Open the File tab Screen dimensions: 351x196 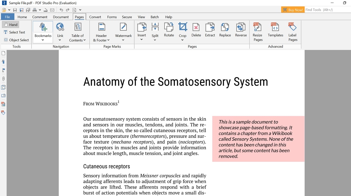(7, 17)
